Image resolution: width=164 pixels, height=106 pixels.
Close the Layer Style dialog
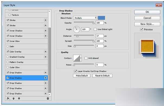pos(159,5)
